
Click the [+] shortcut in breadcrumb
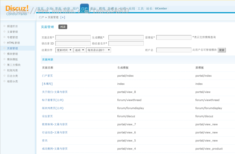63,17
